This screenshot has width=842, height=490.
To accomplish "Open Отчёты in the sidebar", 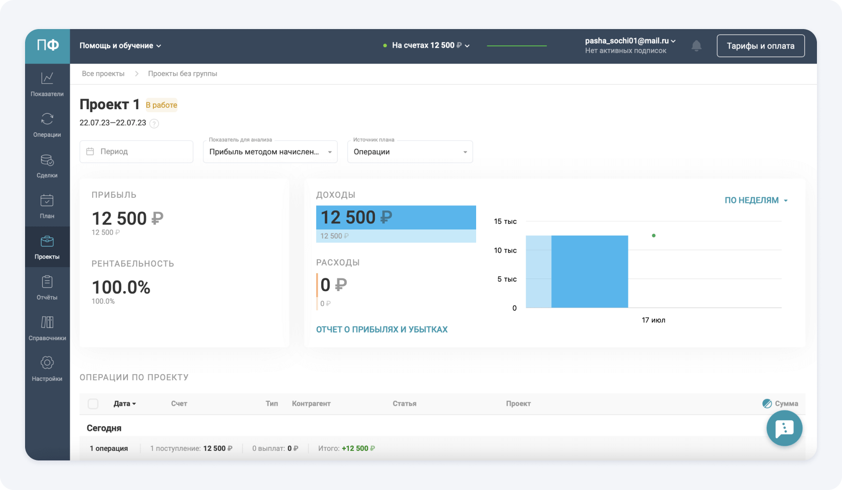I will coord(47,288).
